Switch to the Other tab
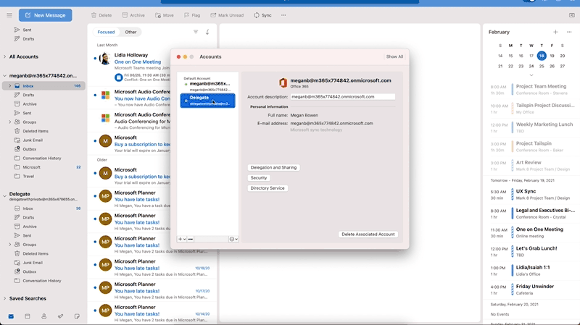This screenshot has height=325, width=580. tap(130, 32)
